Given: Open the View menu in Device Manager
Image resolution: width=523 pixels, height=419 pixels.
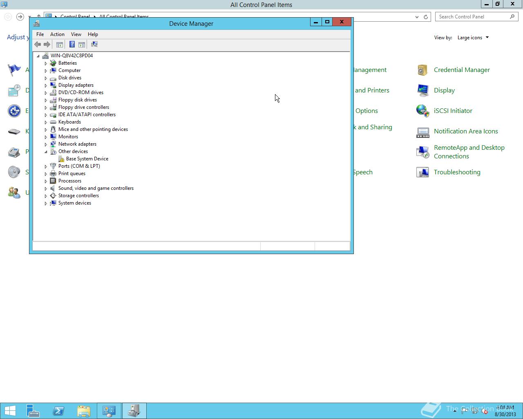Looking at the screenshot, I should pyautogui.click(x=76, y=34).
